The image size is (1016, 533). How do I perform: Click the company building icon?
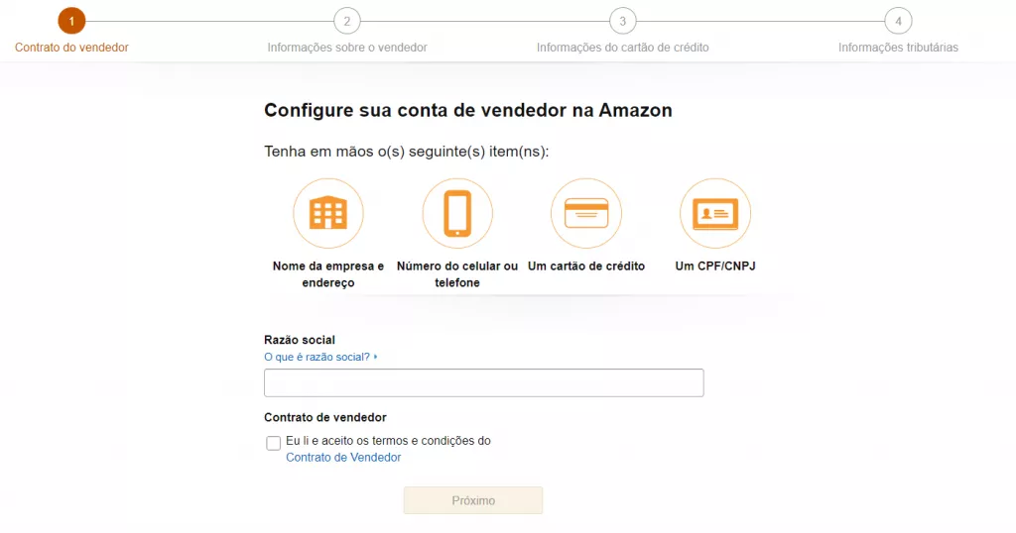point(327,213)
